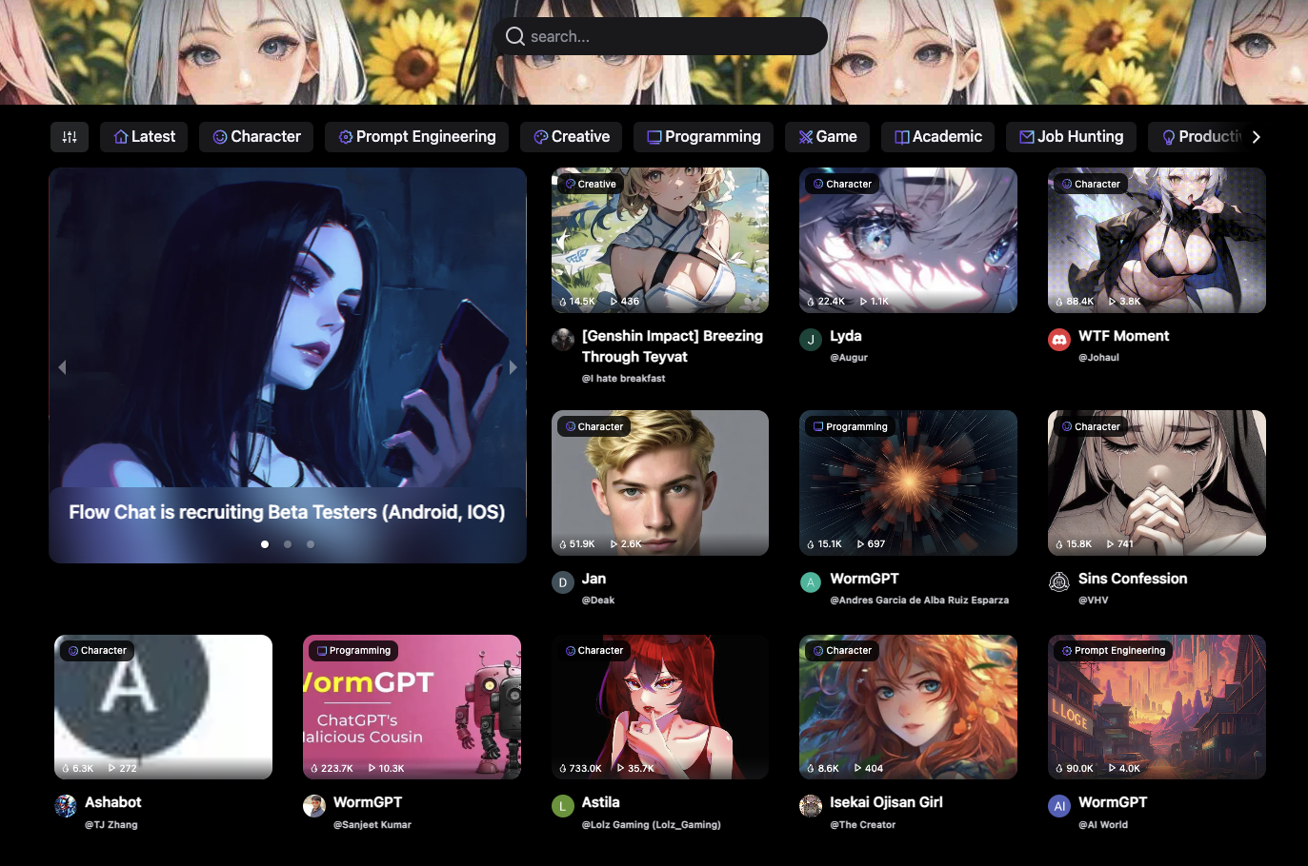Click the search magnifier icon

point(515,36)
